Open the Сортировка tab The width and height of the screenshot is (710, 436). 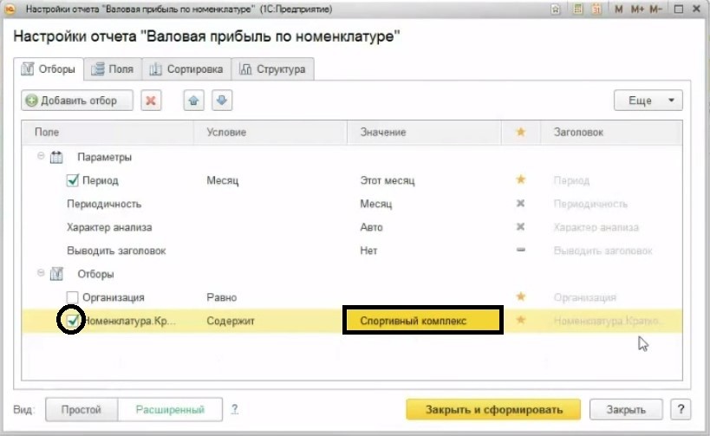[186, 68]
